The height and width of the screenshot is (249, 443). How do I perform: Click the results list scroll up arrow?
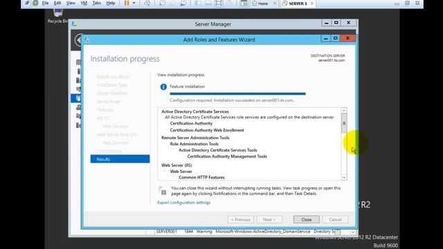coord(344,111)
